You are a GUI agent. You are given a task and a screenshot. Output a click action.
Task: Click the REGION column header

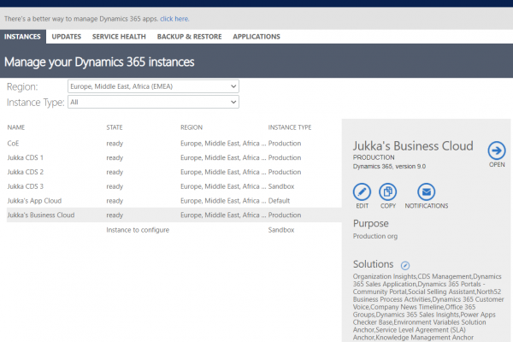tap(192, 127)
